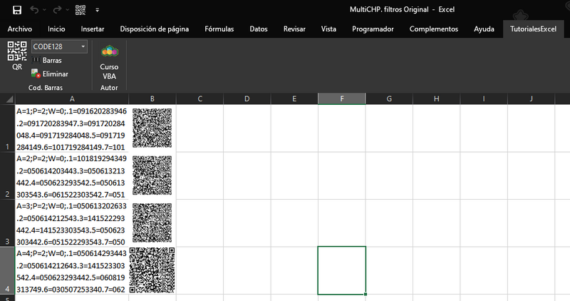Open the Archivo tab
The height and width of the screenshot is (301, 570).
(20, 29)
